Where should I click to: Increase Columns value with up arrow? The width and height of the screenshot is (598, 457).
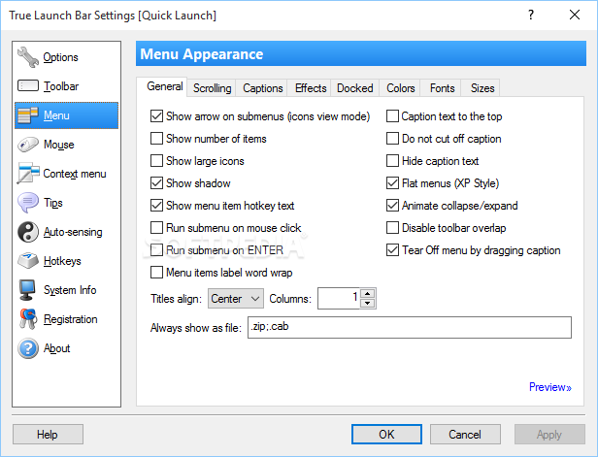point(368,293)
